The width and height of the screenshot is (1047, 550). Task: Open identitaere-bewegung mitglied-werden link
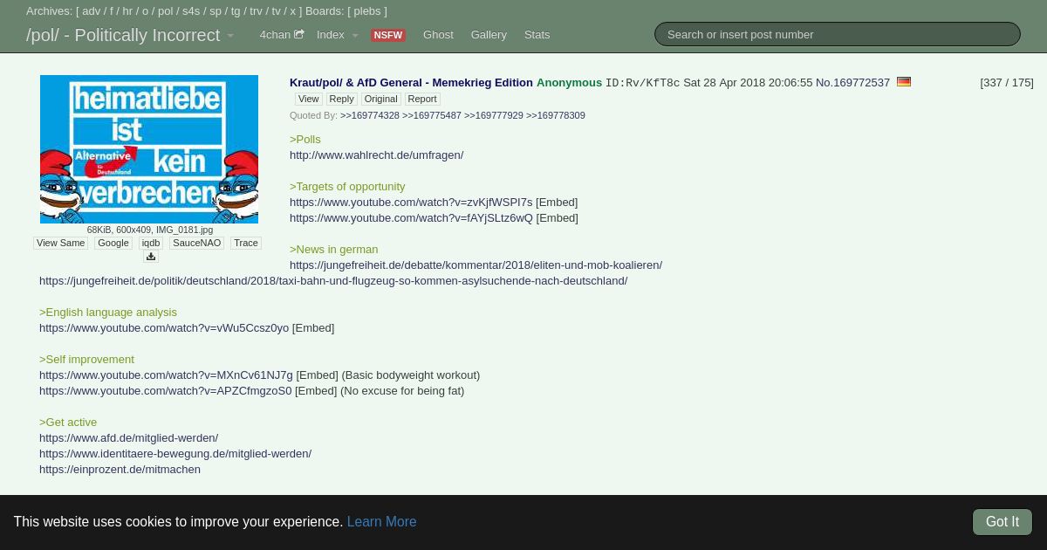point(175,453)
